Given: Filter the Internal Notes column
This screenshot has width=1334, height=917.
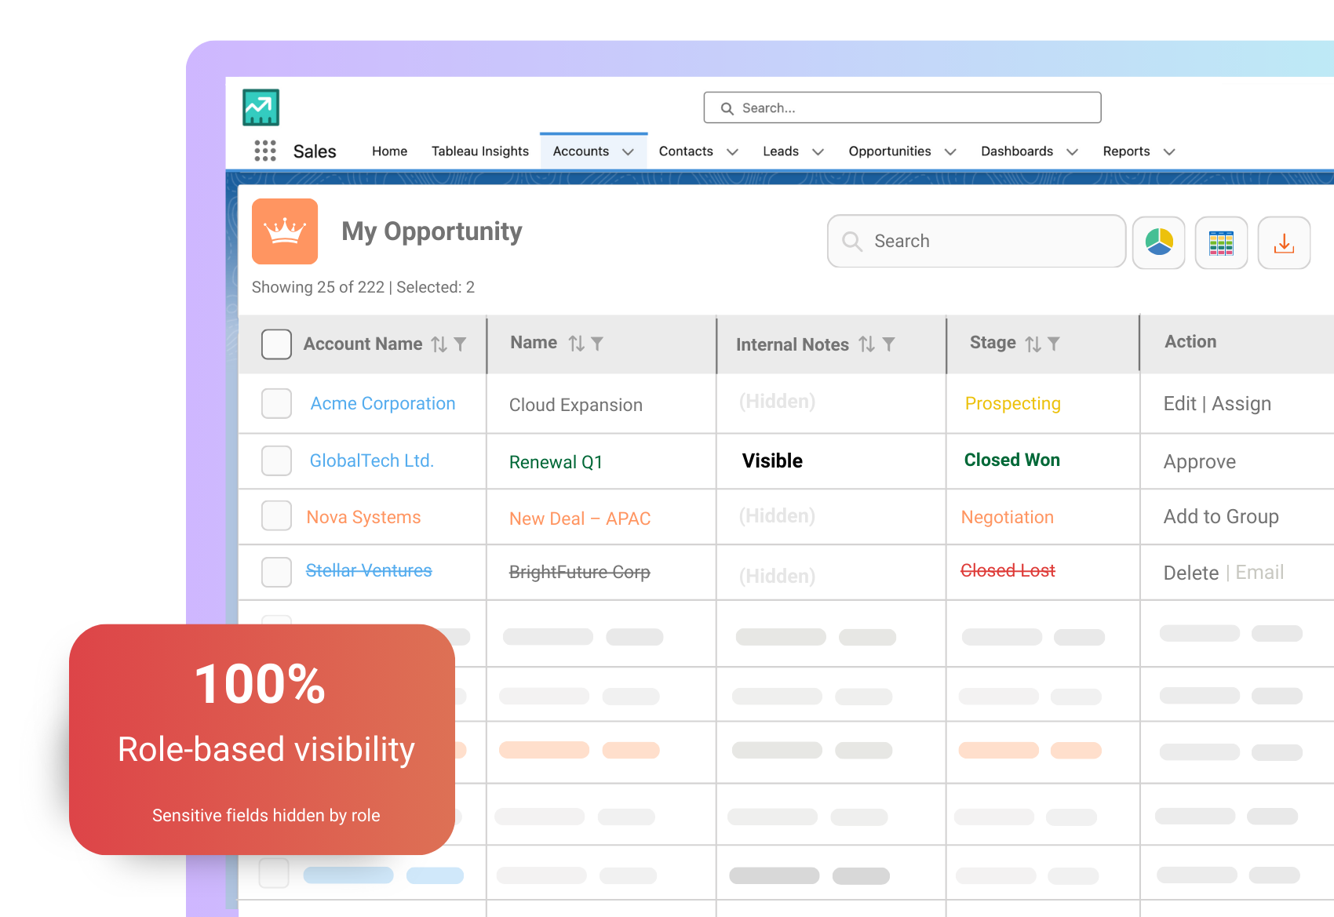Looking at the screenshot, I should 888,344.
